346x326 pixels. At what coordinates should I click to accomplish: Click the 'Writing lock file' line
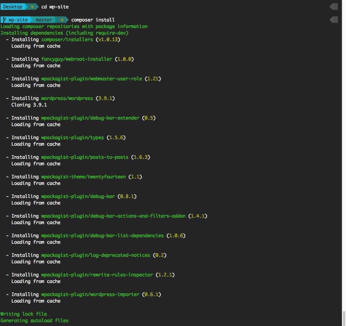point(24,314)
